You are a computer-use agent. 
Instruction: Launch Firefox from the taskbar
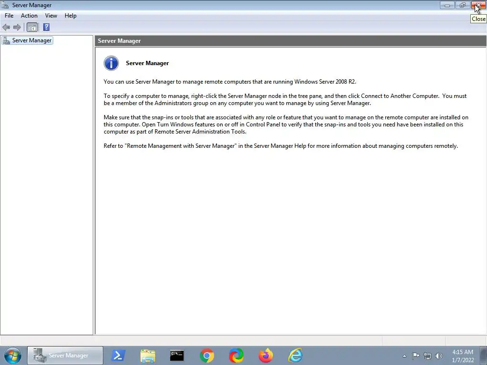266,355
